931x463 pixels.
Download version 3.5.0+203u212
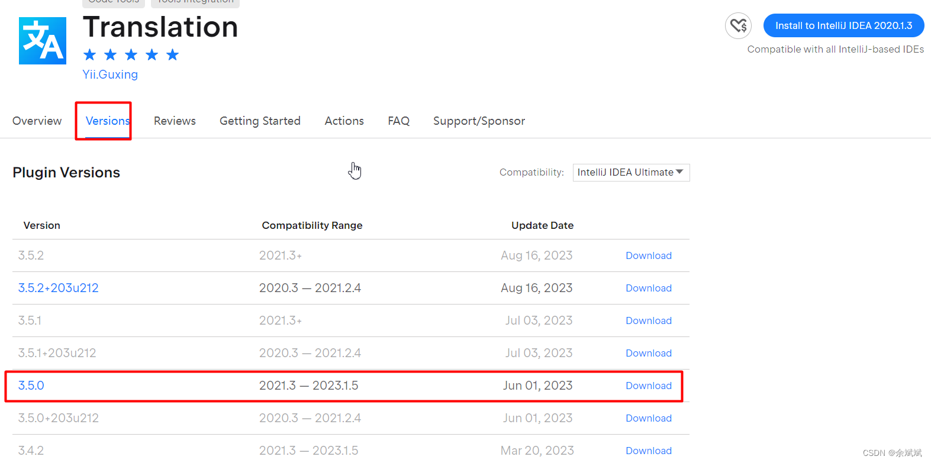tap(649, 418)
